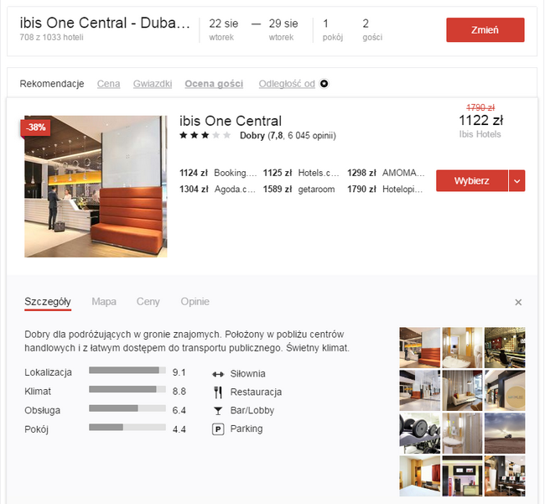Open the check-in date 22 sie
Image resolution: width=545 pixels, height=504 pixels.
[x=224, y=29]
